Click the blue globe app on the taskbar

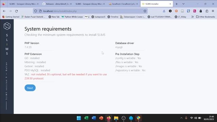point(131,118)
